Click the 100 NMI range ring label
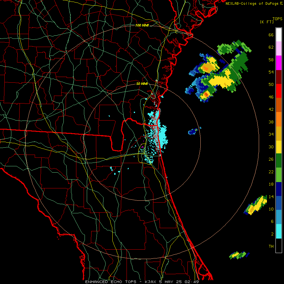Viewport: 284px width, 284px height. [142, 25]
